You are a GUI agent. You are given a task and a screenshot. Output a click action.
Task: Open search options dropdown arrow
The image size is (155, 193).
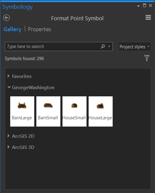point(109,47)
